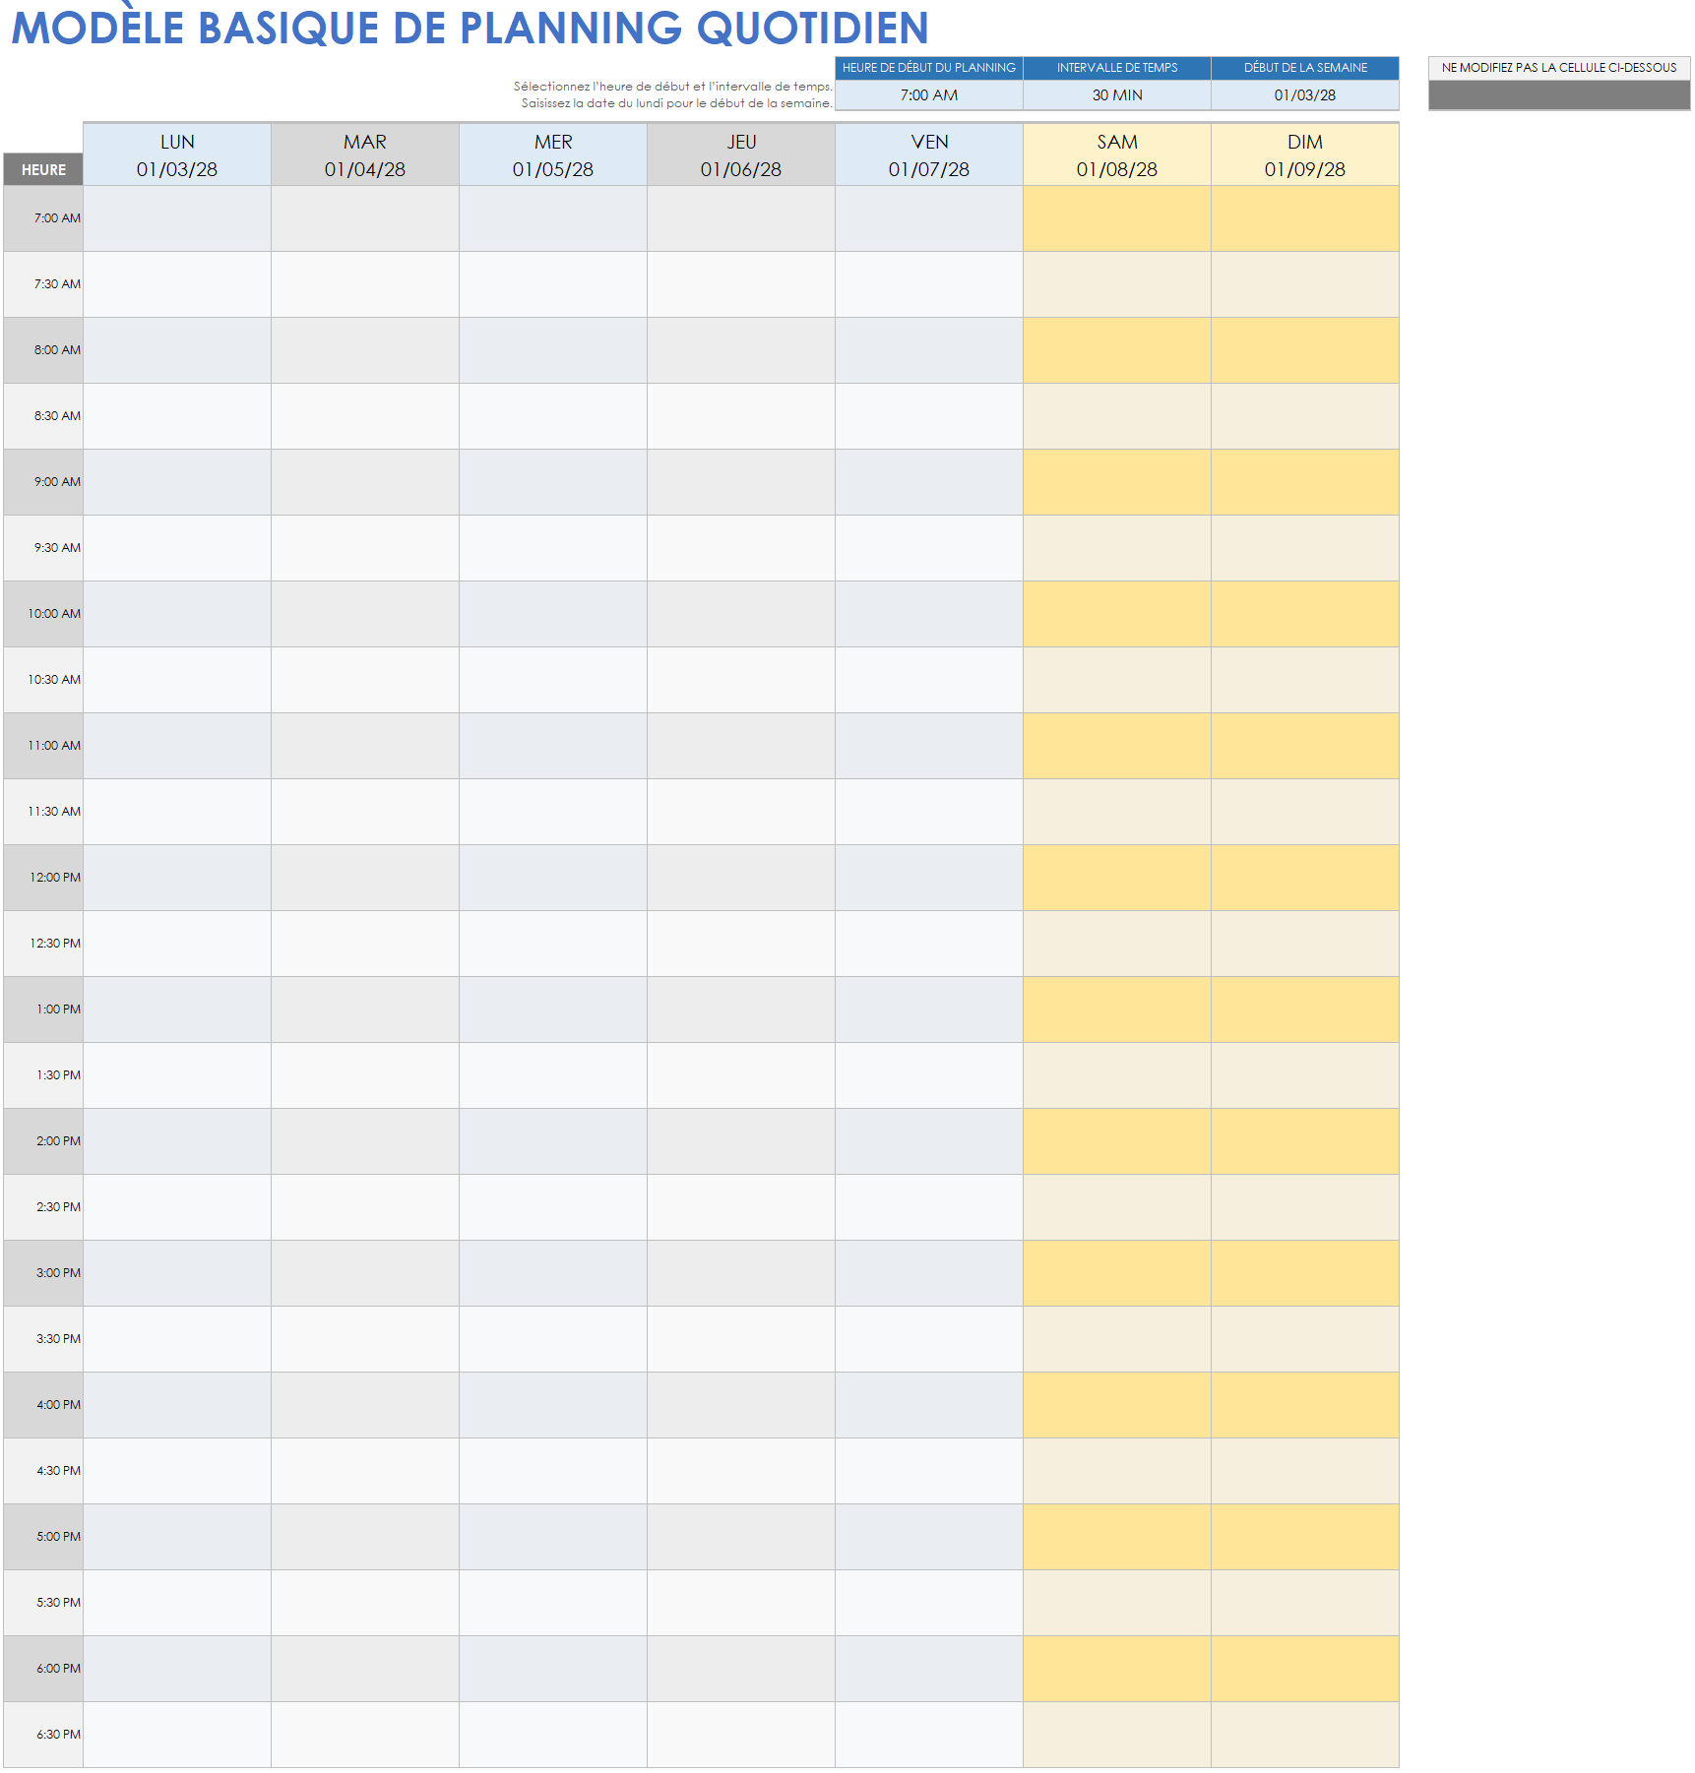Click the 10:30 AM time label

coord(43,680)
